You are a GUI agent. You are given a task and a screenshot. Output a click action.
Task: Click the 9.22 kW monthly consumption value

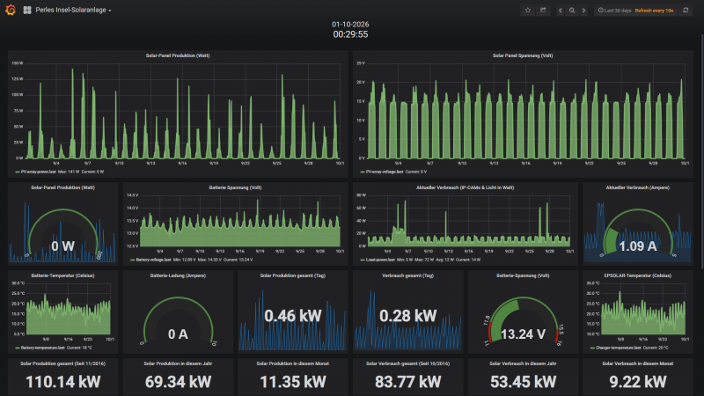point(637,382)
